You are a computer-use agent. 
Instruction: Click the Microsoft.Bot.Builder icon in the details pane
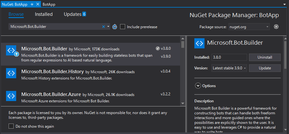point(199,43)
